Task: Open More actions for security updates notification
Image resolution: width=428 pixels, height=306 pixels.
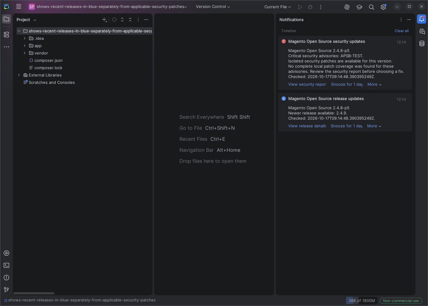Action: coord(374,84)
